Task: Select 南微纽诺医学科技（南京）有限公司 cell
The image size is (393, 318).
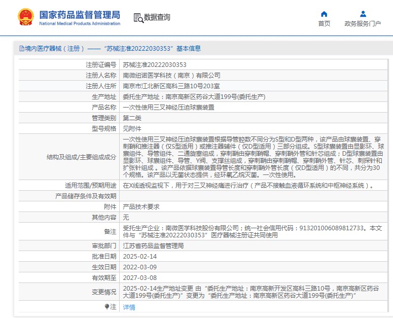Action: (x=171, y=76)
